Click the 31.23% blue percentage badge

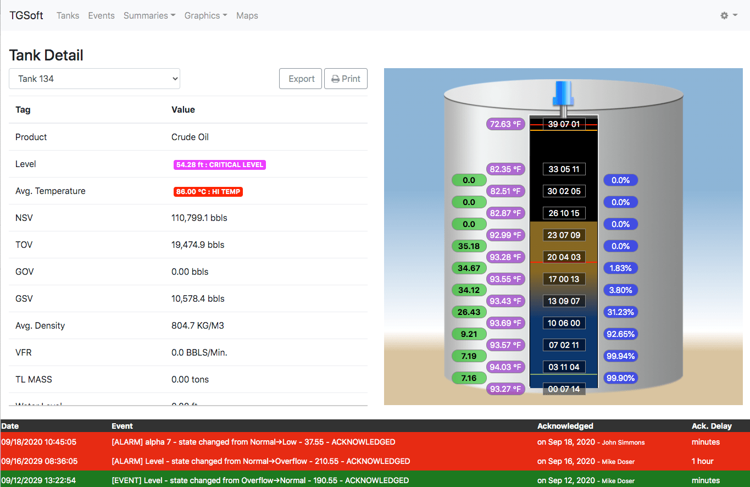620,312
